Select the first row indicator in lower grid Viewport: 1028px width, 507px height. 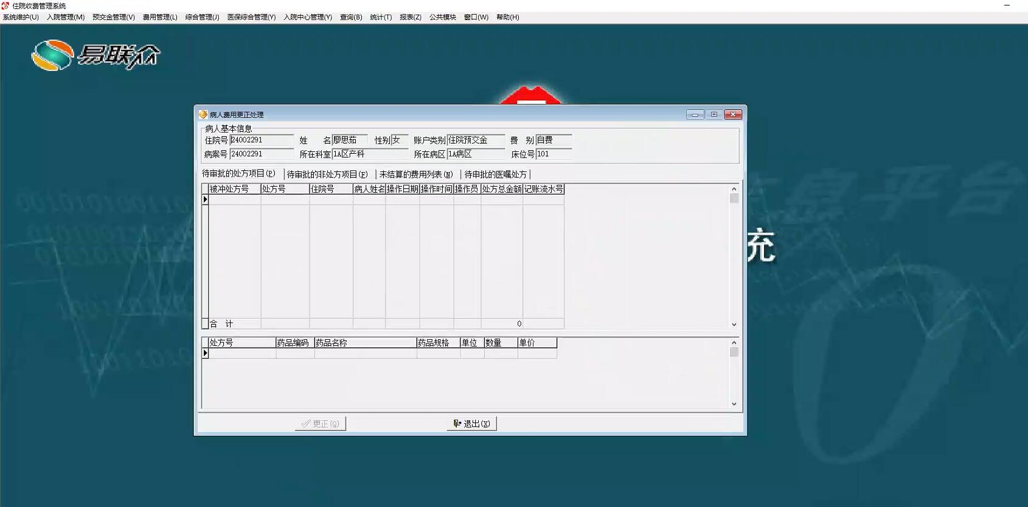205,353
